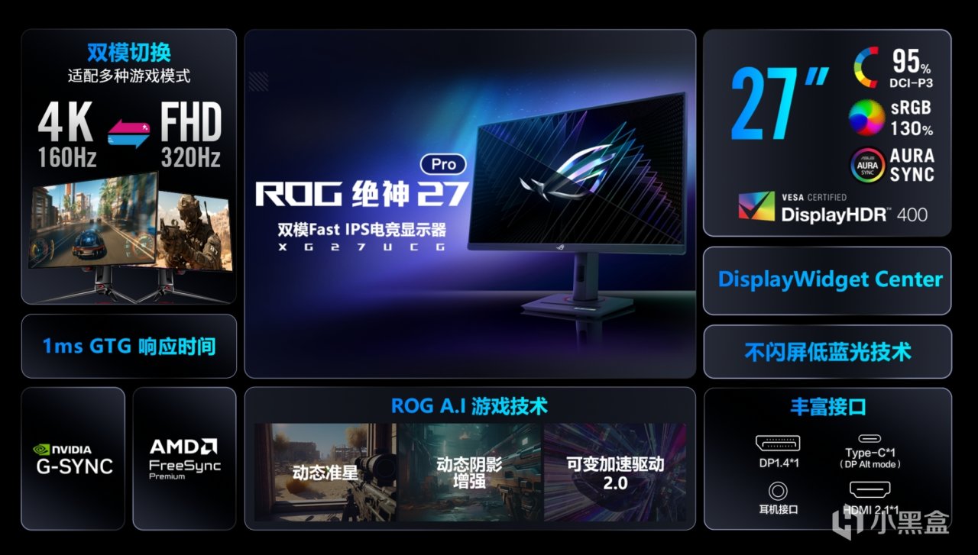Click the 4K to FHD swap arrows icon

(128, 134)
